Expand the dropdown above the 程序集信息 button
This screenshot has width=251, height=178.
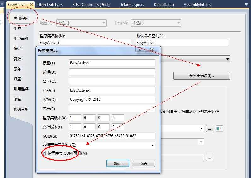pos(227,59)
